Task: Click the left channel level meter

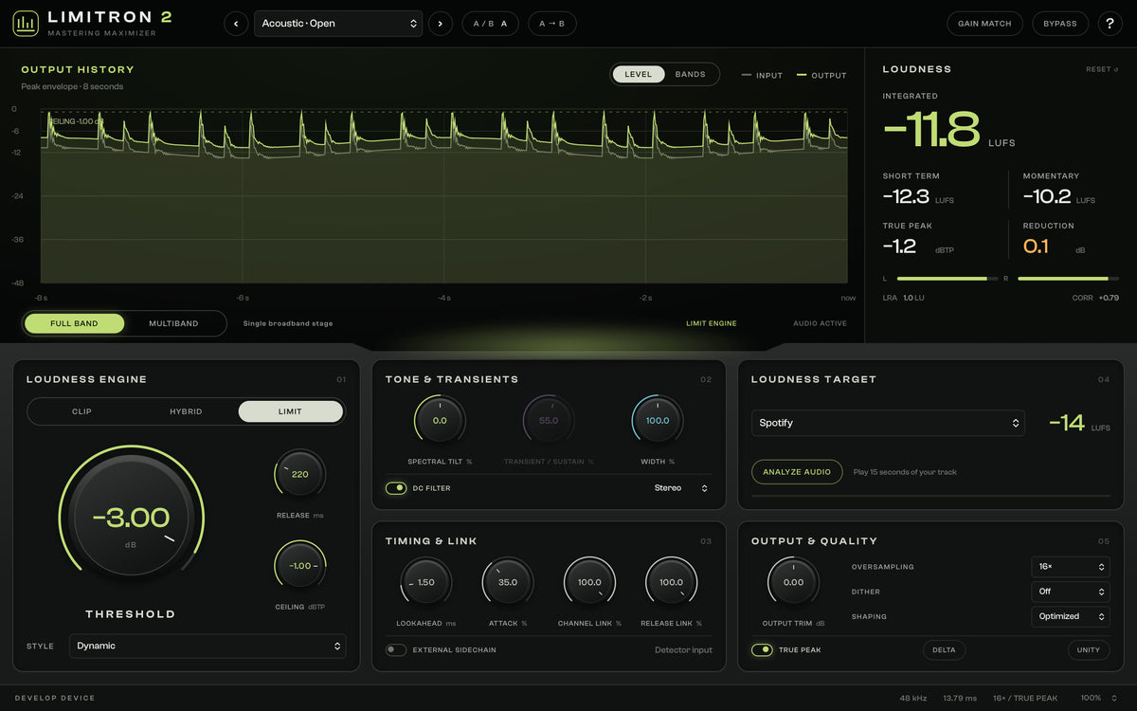Action: pyautogui.click(x=947, y=279)
